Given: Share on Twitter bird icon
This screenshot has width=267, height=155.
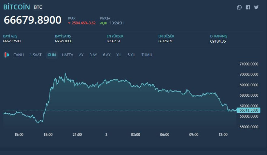Looking at the screenshot, I should (x=256, y=7).
